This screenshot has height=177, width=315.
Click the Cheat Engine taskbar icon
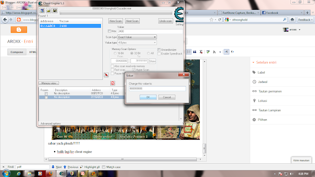pos(61,174)
